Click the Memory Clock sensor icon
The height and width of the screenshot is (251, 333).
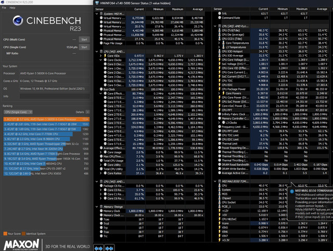coord(101,211)
